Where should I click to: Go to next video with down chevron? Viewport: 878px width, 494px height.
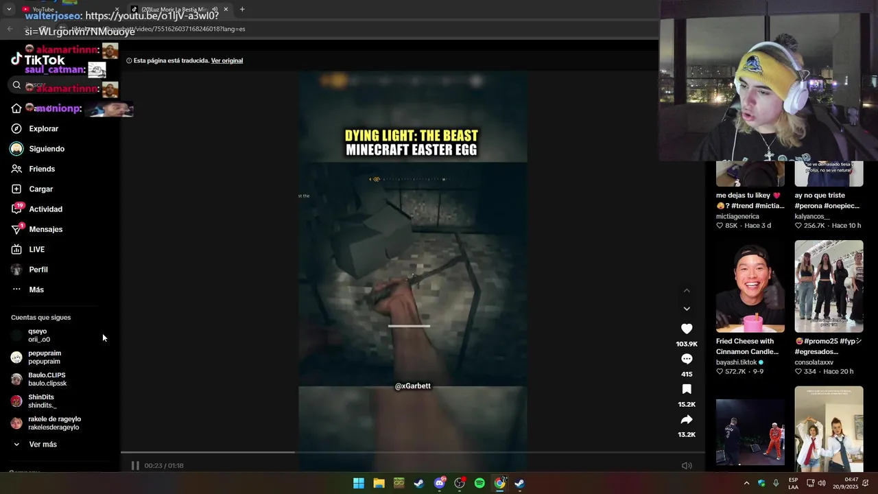pos(687,309)
